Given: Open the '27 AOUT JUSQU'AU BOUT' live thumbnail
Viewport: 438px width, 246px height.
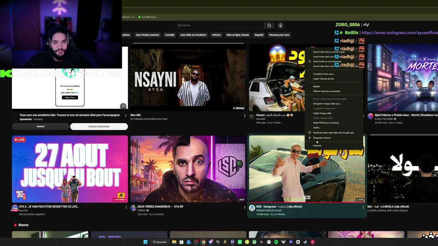Looking at the screenshot, I should coord(70,169).
